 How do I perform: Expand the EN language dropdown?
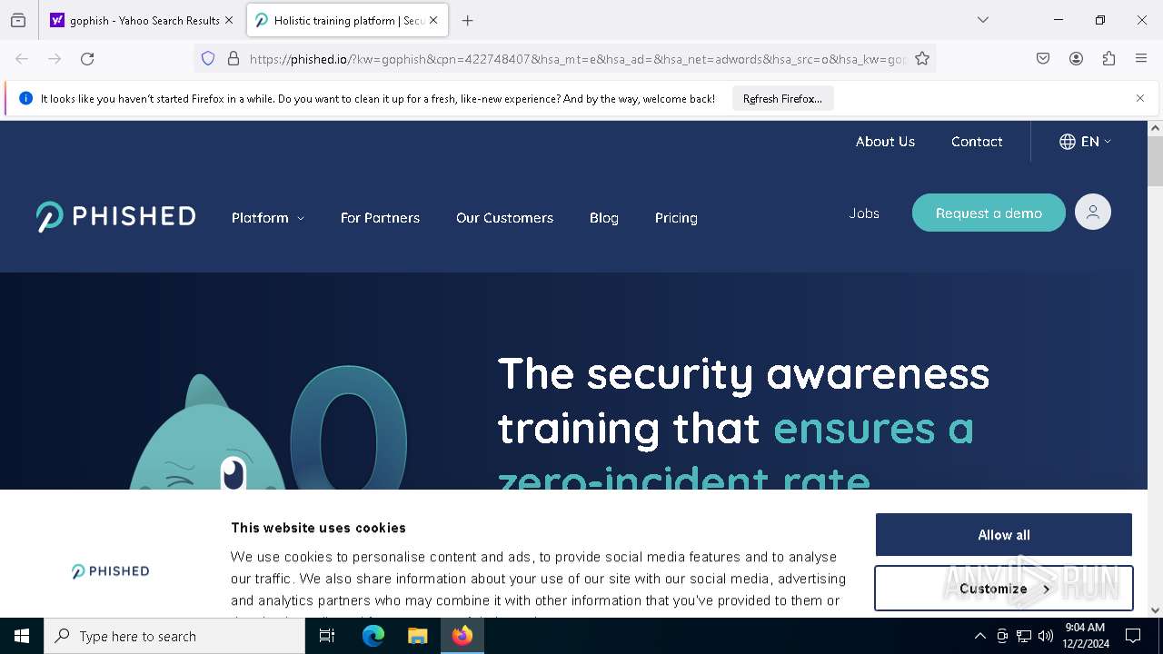(1086, 142)
